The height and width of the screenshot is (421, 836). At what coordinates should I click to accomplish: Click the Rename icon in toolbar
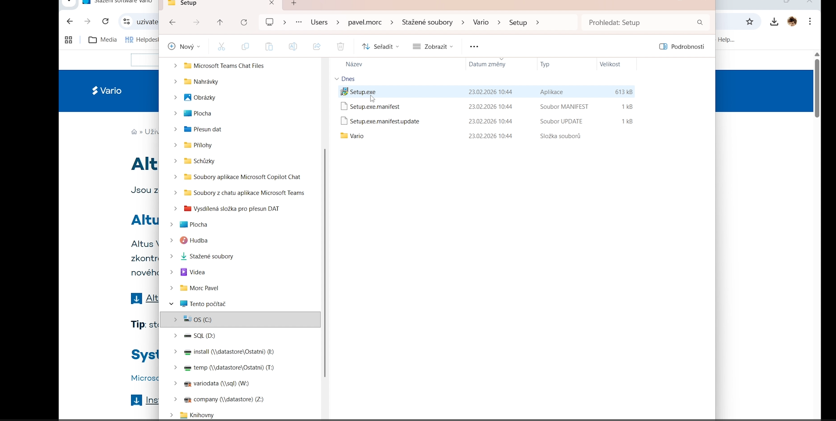293,46
